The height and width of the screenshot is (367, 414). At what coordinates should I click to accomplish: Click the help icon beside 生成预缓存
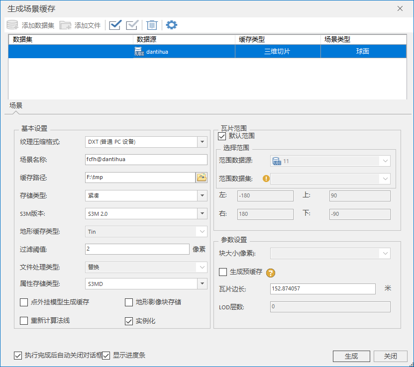[x=270, y=273]
